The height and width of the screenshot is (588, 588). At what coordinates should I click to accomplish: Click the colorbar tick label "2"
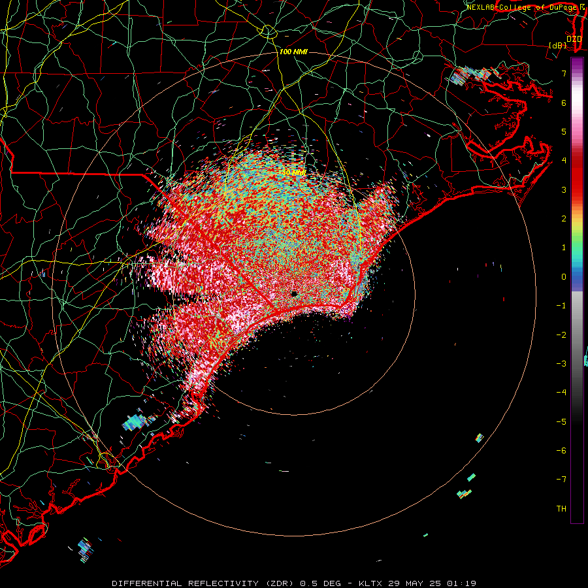(x=564, y=219)
